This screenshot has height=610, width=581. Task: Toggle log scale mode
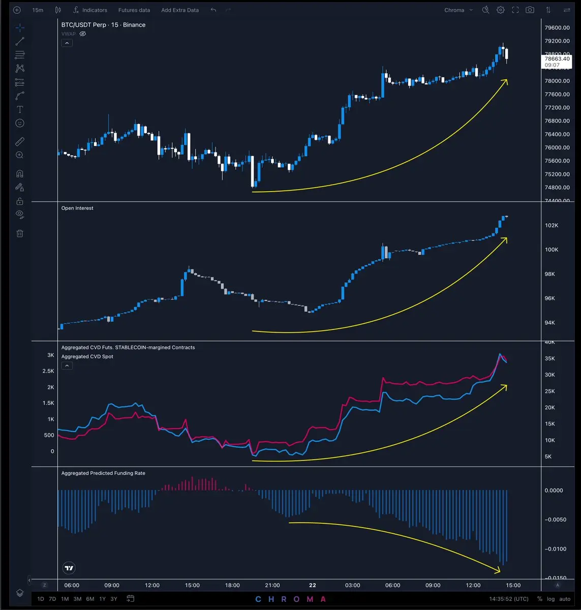tap(551, 599)
